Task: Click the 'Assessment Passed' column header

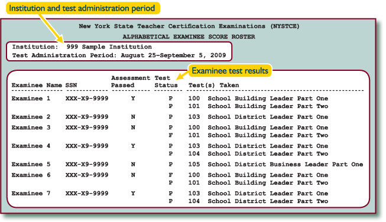Action: click(131, 81)
